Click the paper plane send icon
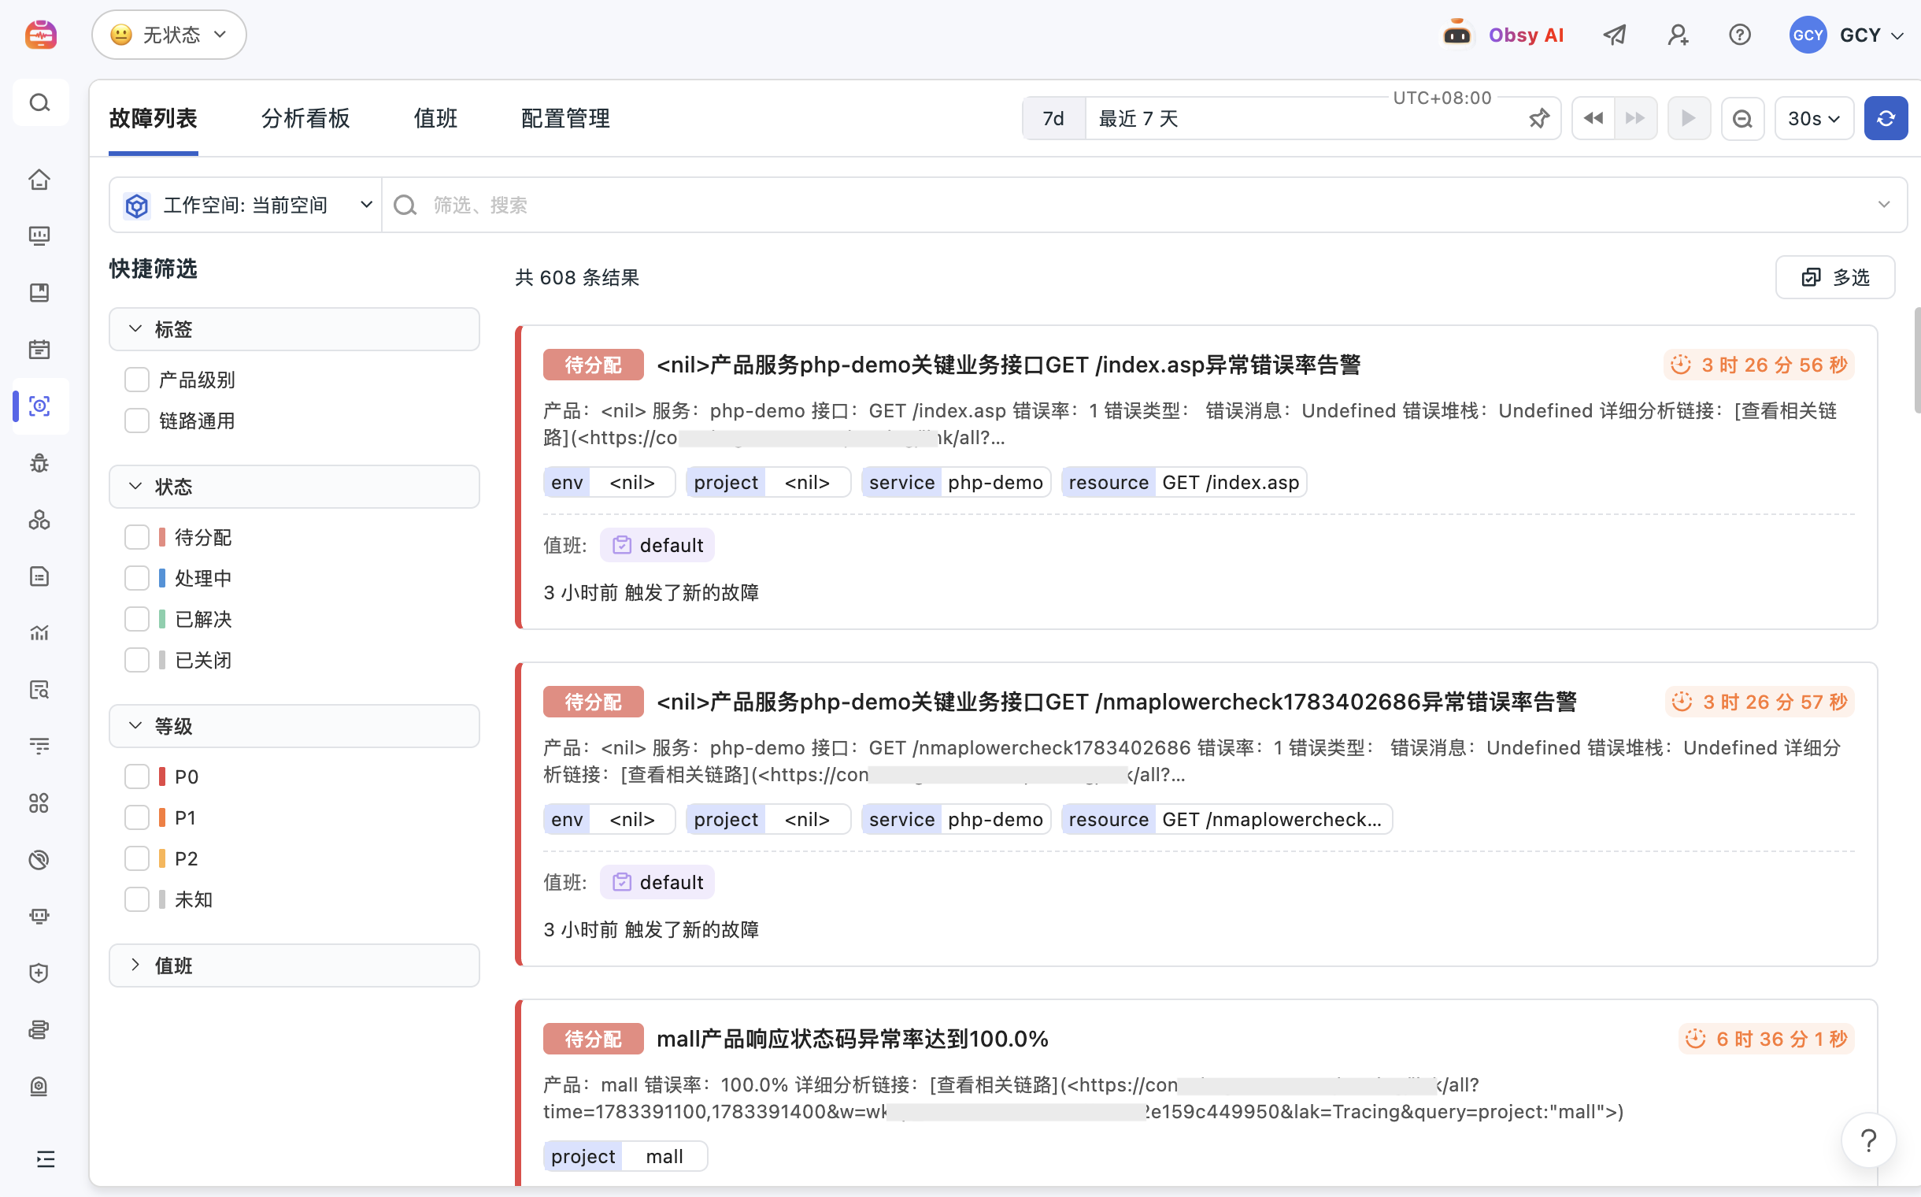 point(1615,35)
